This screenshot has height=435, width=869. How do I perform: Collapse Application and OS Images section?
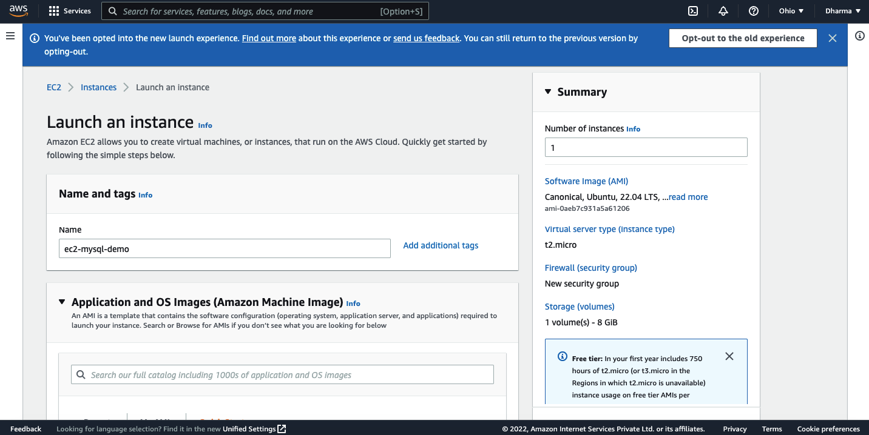click(x=62, y=302)
